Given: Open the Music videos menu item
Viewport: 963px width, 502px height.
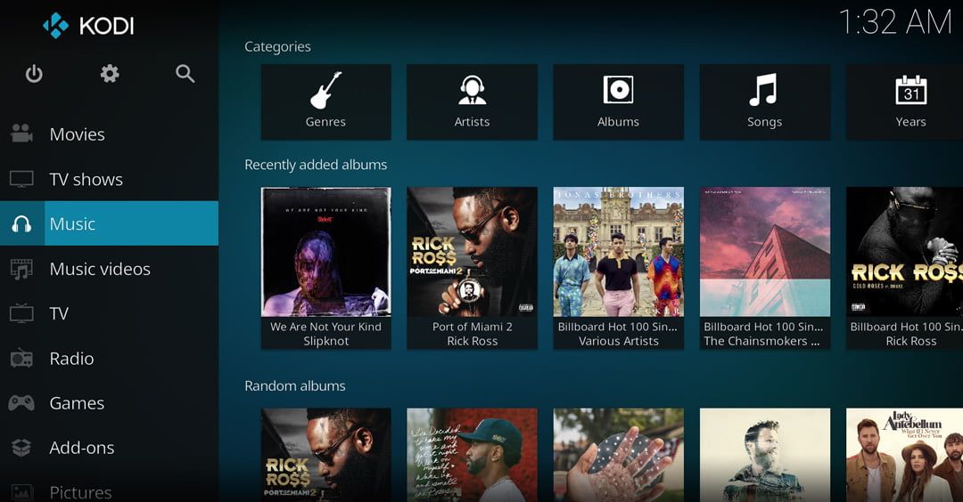Looking at the screenshot, I should point(110,269).
